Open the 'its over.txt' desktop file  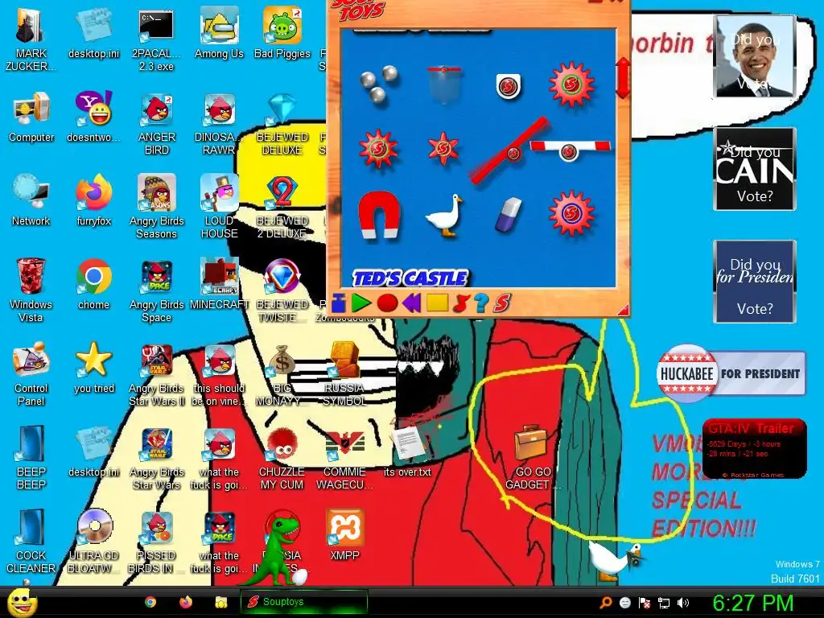pos(407,451)
